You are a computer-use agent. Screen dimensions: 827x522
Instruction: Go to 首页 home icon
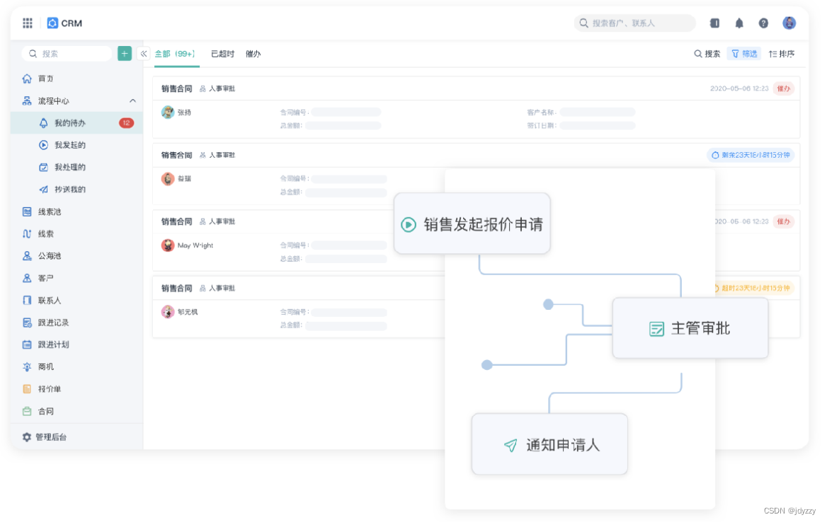coord(27,79)
